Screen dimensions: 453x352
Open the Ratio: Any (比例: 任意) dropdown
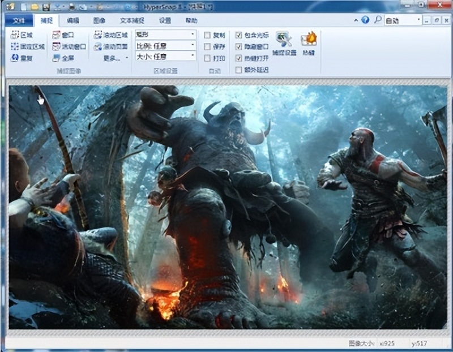[165, 45]
